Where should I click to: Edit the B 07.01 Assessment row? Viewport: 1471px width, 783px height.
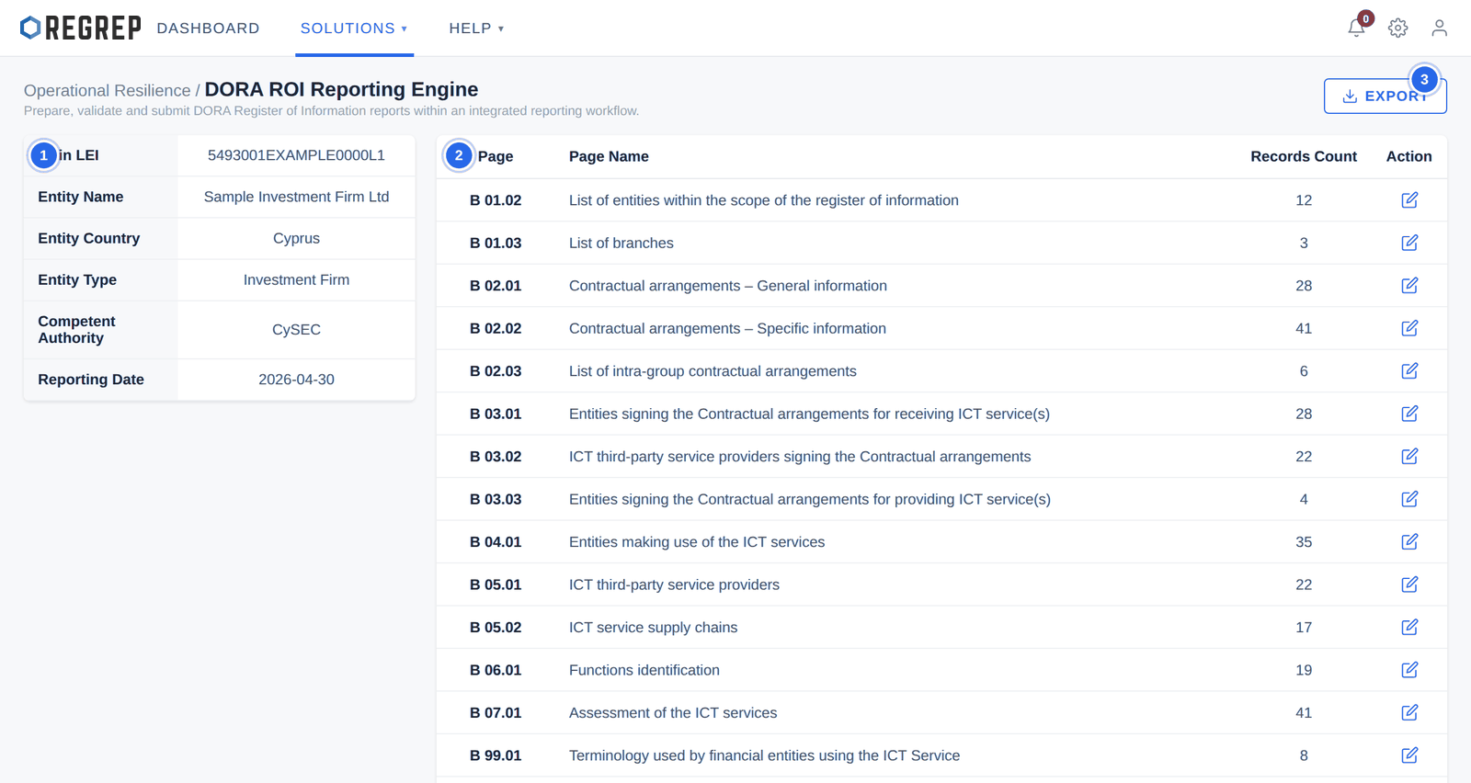click(1409, 713)
